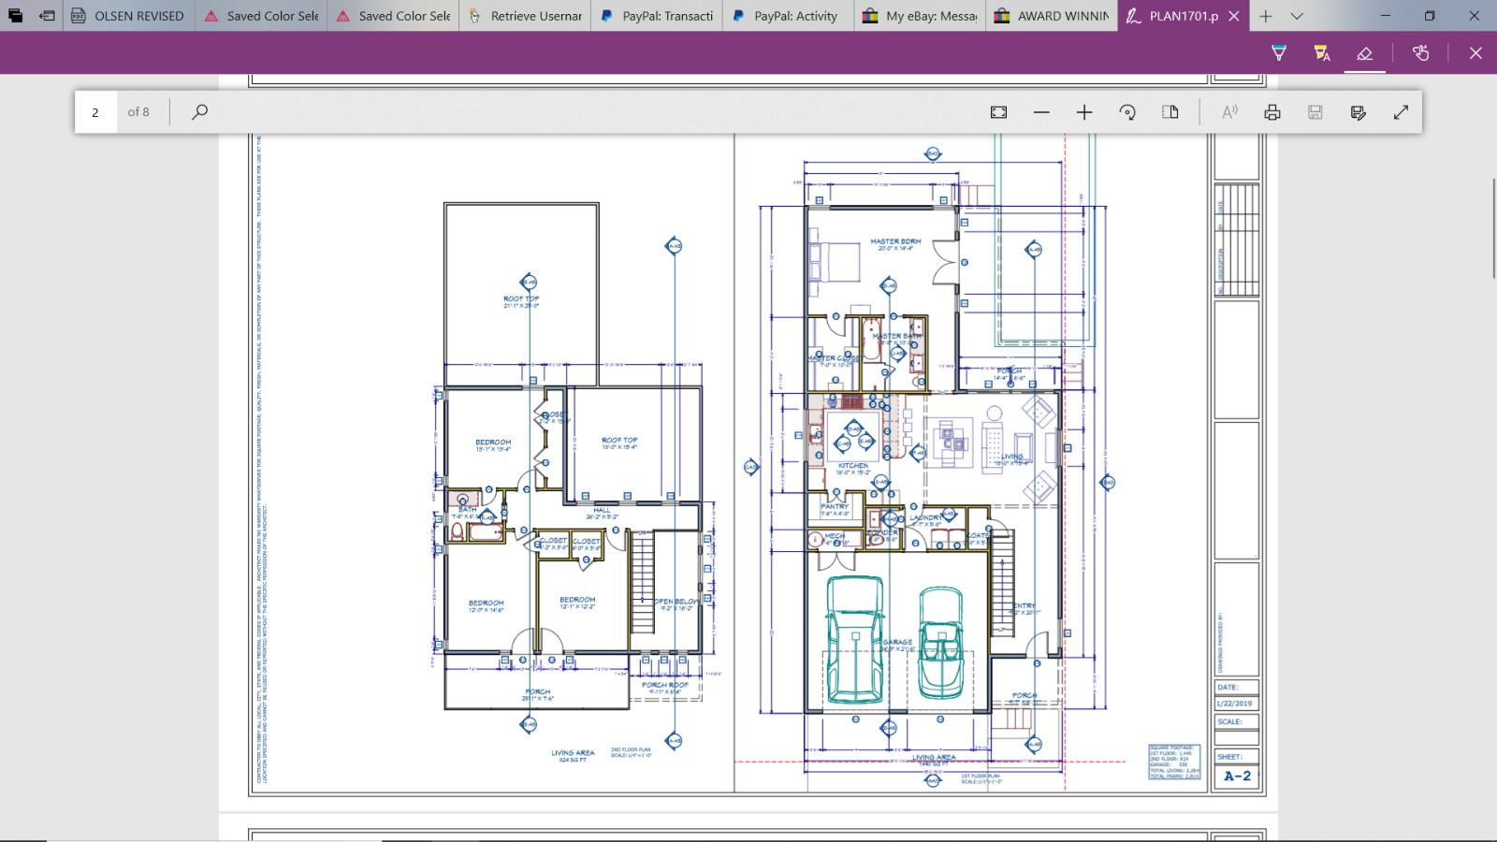1497x842 pixels.
Task: Enter full screen PDF view
Action: pyautogui.click(x=1401, y=112)
